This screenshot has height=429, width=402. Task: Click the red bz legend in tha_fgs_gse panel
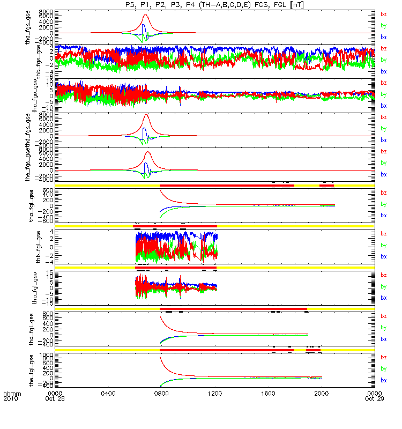click(384, 14)
